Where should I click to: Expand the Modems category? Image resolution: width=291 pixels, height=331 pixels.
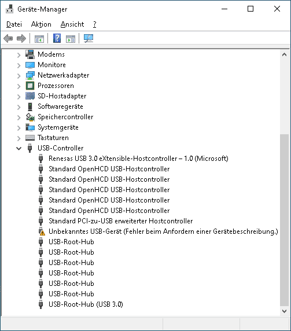coord(19,55)
